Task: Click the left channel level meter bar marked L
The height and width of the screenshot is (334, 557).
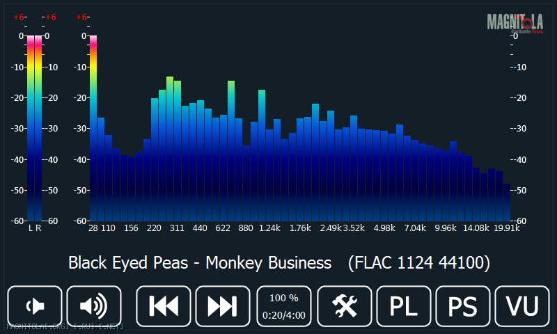Action: click(x=31, y=129)
